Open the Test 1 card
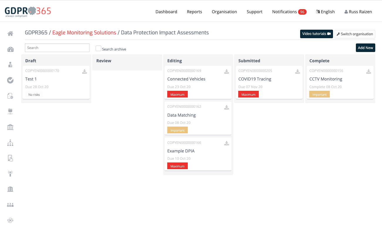This screenshot has height=230, width=382. pos(56,83)
